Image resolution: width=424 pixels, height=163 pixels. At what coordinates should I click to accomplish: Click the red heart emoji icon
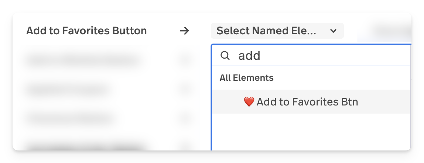[249, 102]
